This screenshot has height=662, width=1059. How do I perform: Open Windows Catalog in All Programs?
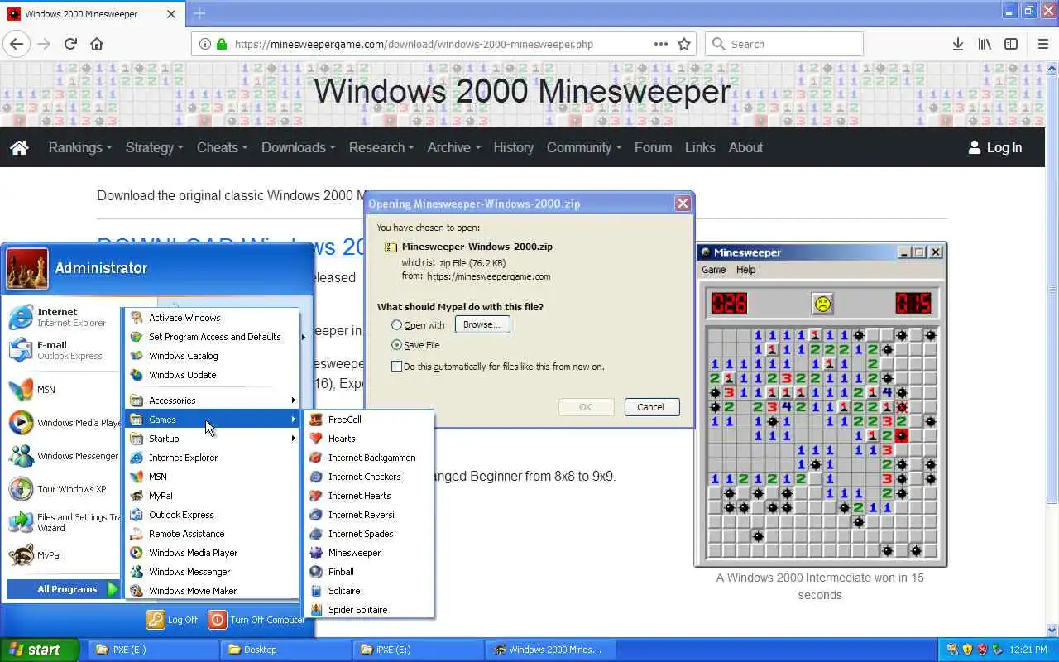click(212, 356)
